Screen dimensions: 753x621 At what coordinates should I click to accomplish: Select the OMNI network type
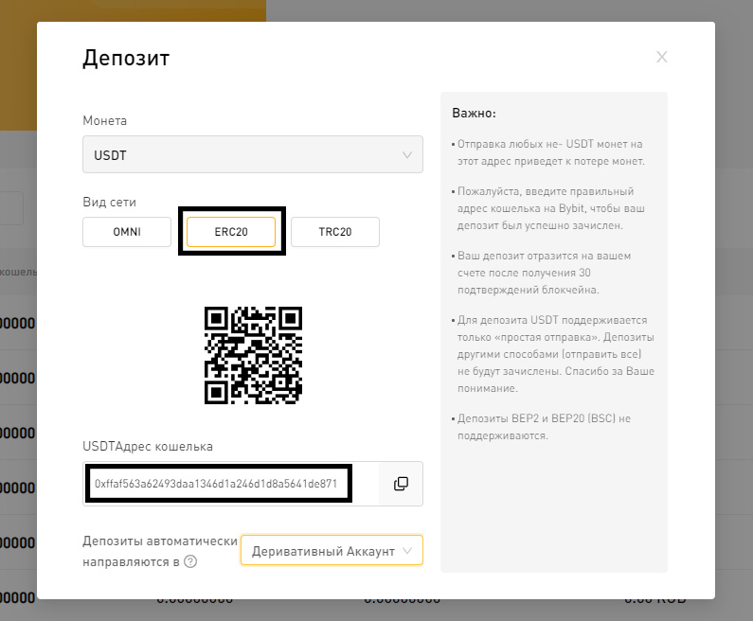(127, 232)
